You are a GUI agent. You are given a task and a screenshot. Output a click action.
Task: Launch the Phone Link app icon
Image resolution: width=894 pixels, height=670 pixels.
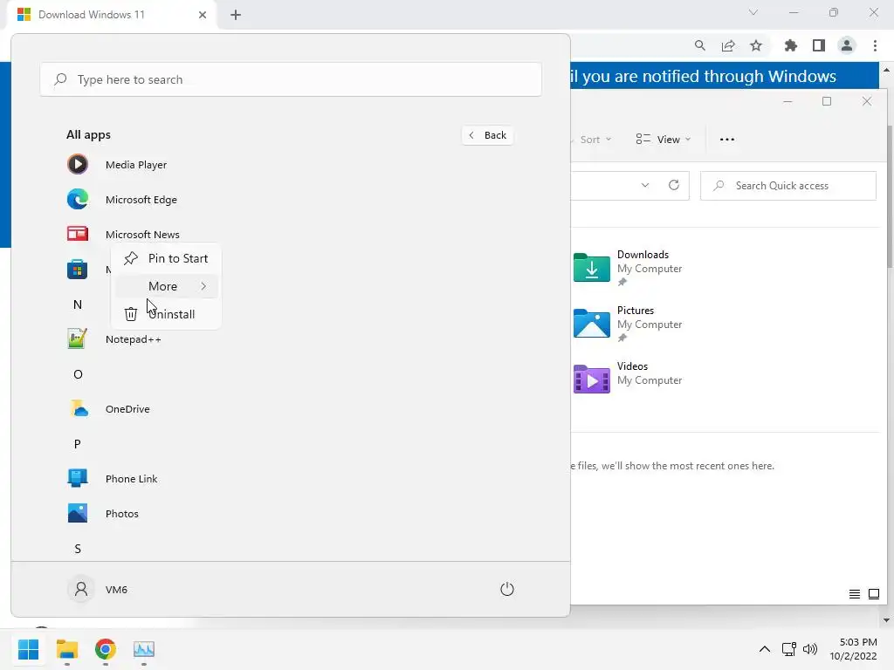(78, 479)
